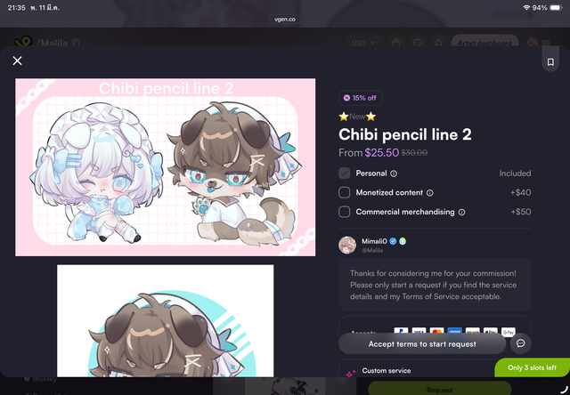
Task: Click Accept terms to start request
Action: 422,343
